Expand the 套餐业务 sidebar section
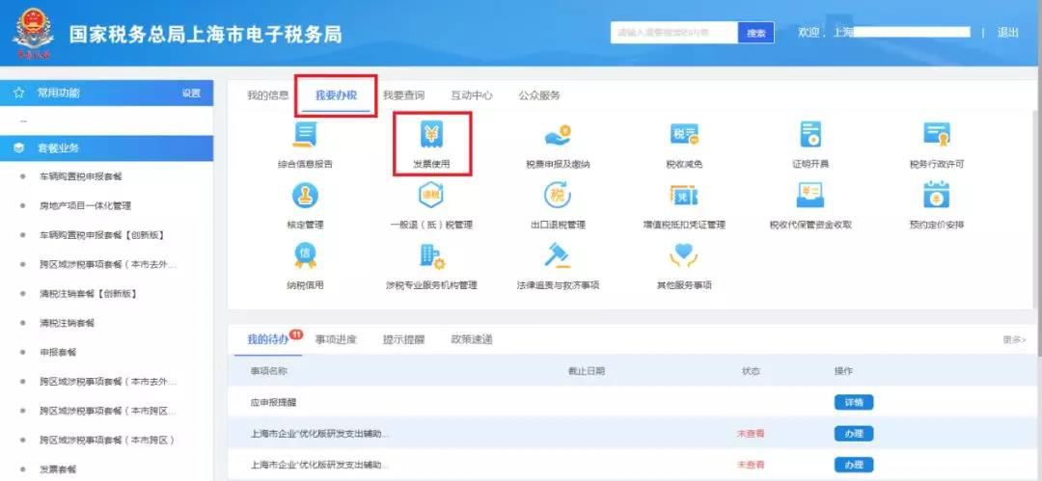The width and height of the screenshot is (1042, 481). [x=106, y=148]
